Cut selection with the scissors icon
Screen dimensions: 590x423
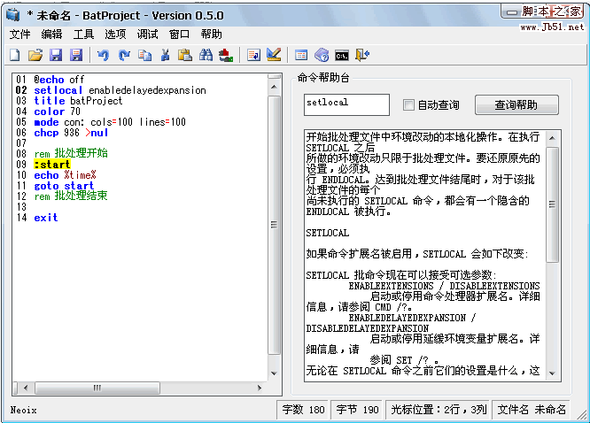(x=165, y=55)
